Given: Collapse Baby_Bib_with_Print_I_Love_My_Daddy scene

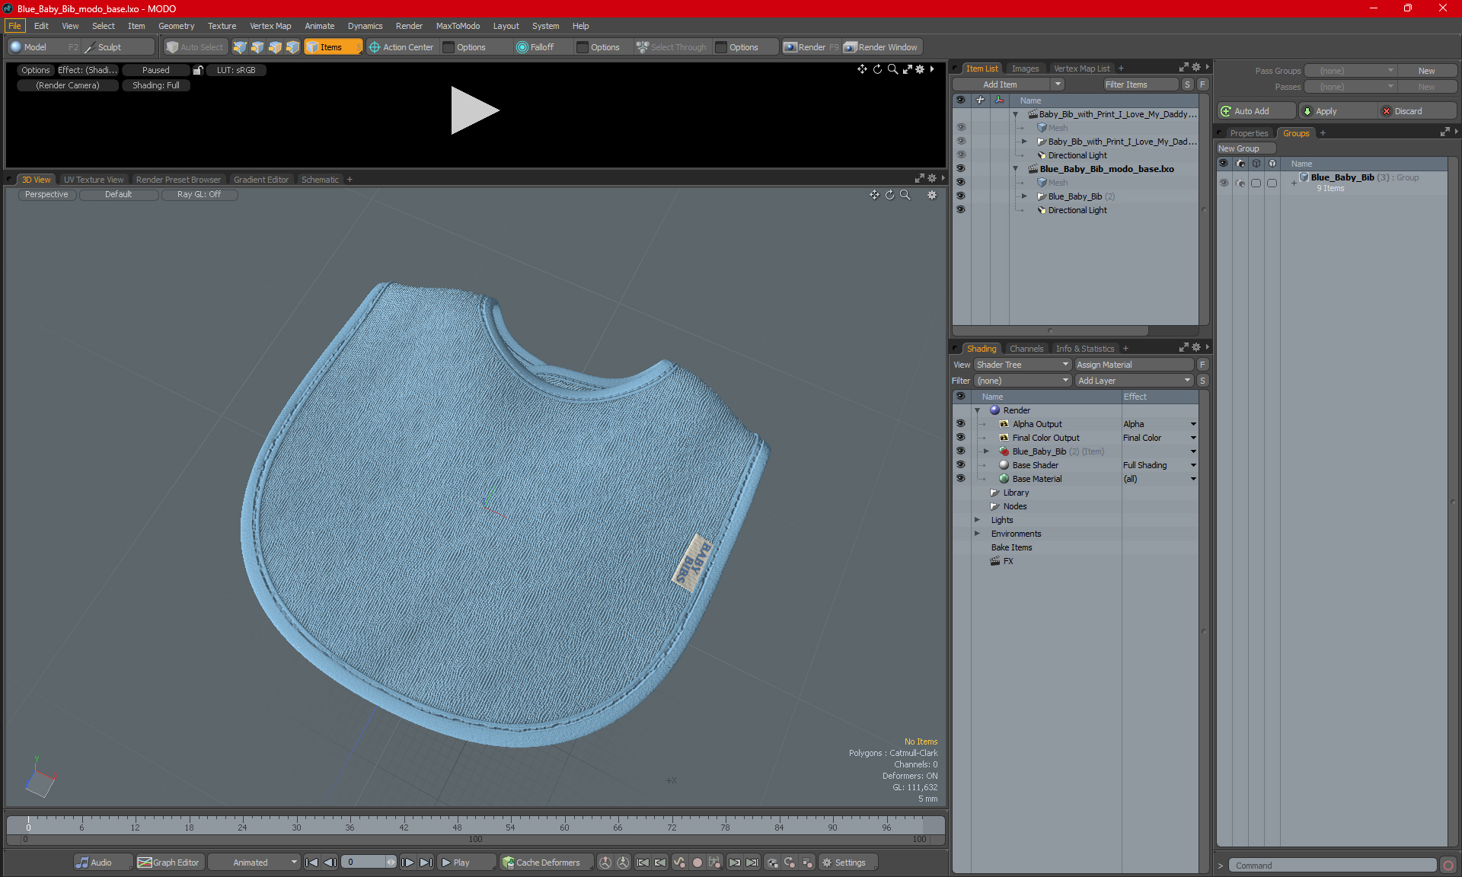Looking at the screenshot, I should tap(1015, 114).
